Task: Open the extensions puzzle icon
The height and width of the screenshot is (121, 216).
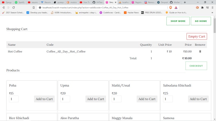Action: (x=202, y=7)
